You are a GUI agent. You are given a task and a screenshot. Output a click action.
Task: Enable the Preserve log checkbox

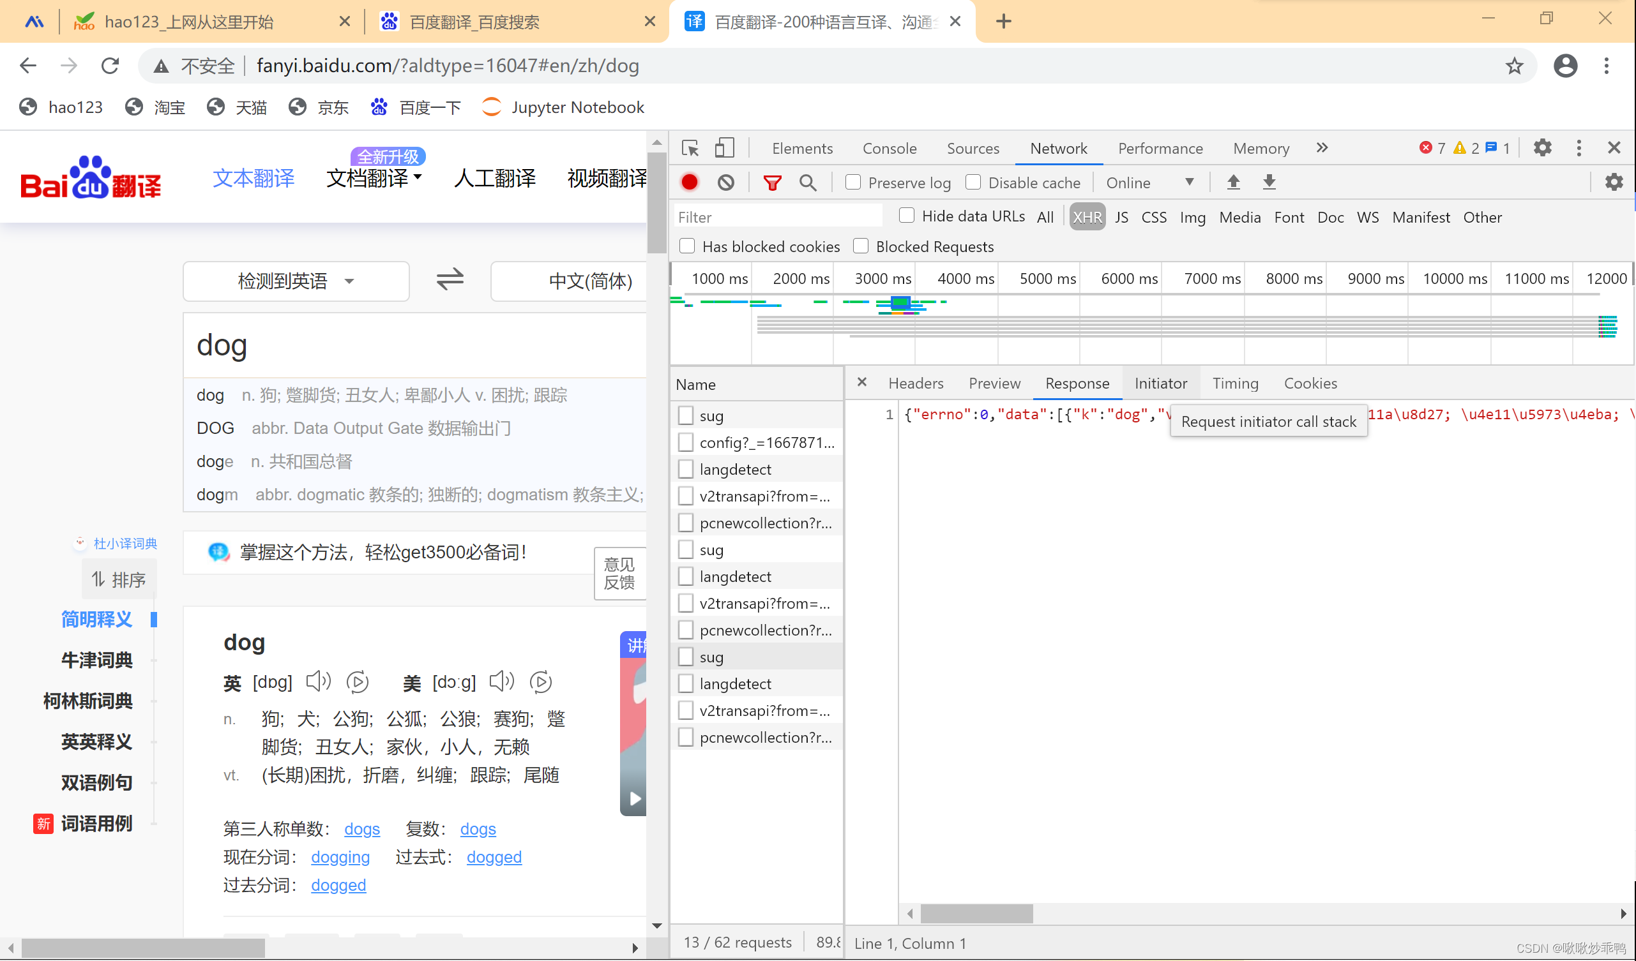point(853,183)
